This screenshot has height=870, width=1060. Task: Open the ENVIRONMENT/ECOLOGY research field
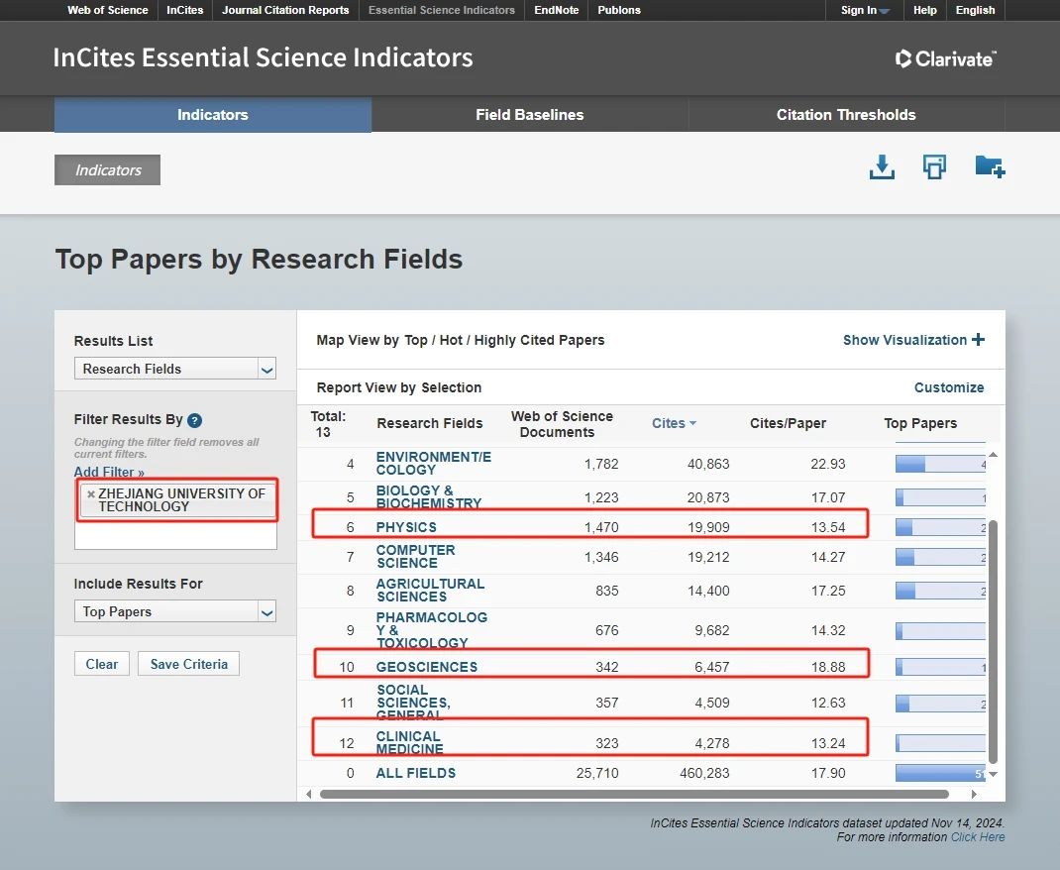(x=433, y=463)
